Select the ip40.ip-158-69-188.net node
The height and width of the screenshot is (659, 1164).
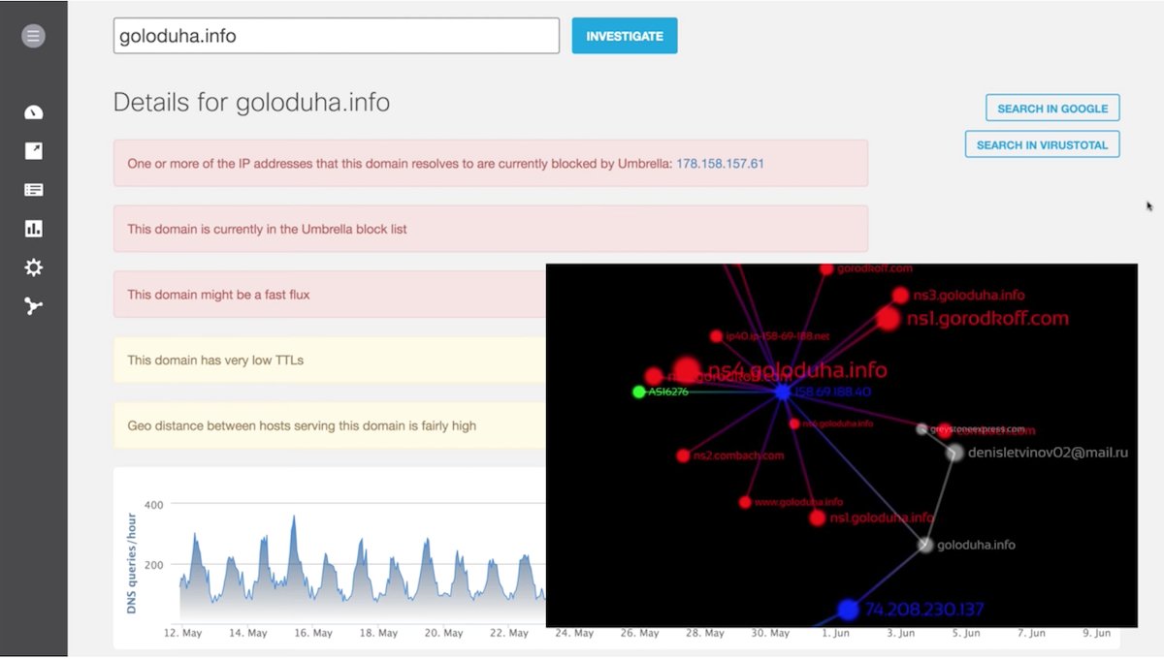click(716, 336)
